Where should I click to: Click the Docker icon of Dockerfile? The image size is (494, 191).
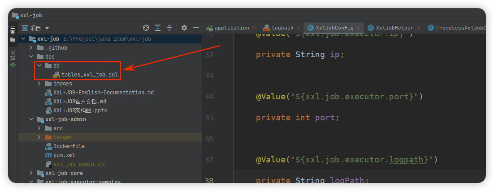point(48,146)
